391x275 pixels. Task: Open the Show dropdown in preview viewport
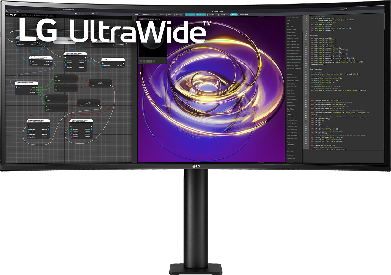point(157,19)
